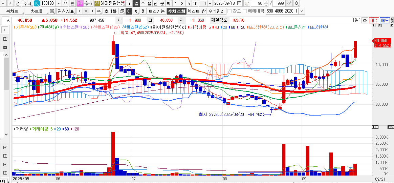The height and width of the screenshot is (183, 394).
Task: Switch to the monthly 월 period tab
Action: pos(149,3)
